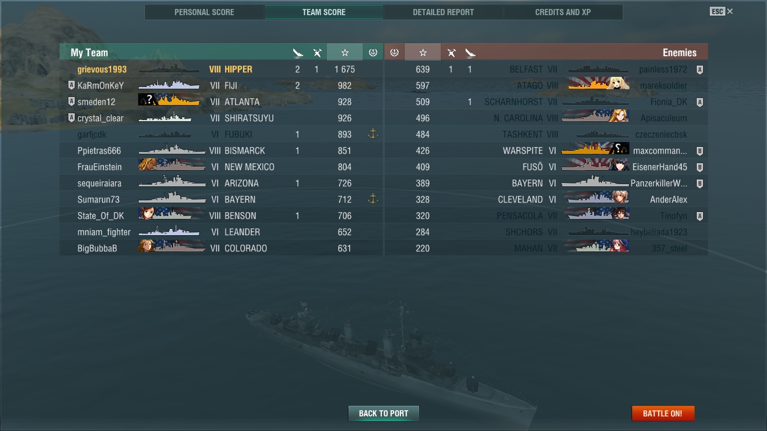Screen dimensions: 767x431
Task: Click My Team anchor achievement column header
Action: coord(373,52)
